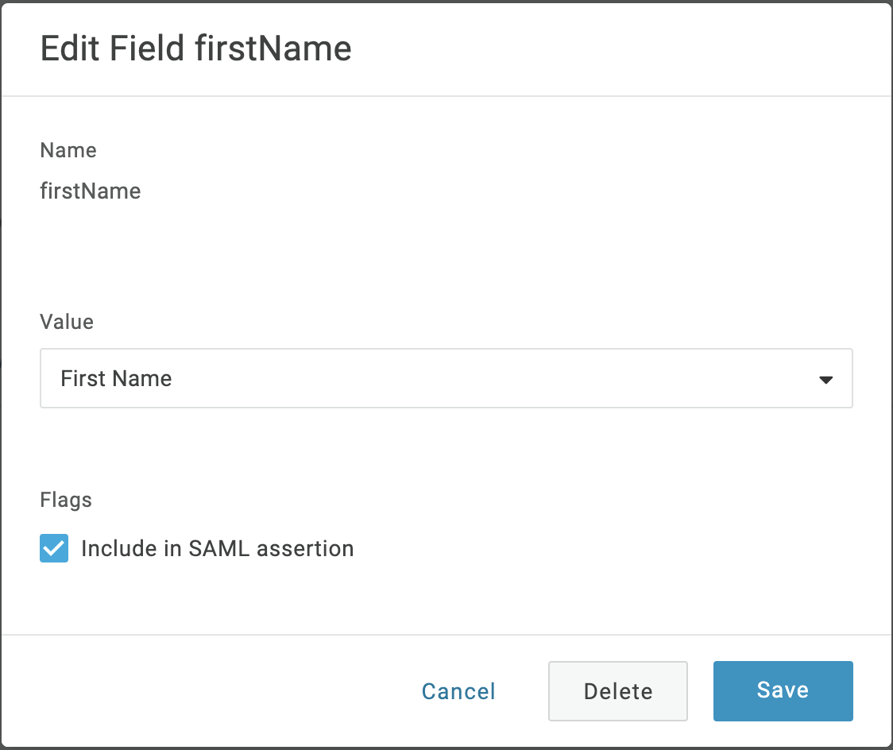Uncheck the Include in SAML assertion checkbox

click(54, 548)
